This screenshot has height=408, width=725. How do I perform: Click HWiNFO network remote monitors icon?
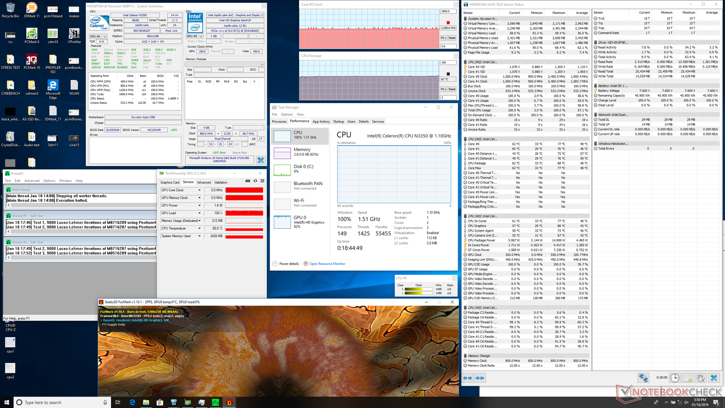[643, 378]
